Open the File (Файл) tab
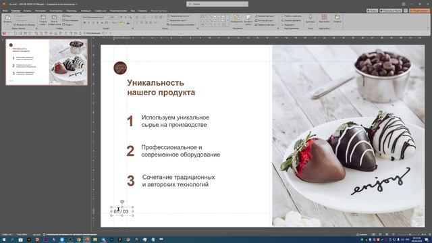 tap(5, 11)
